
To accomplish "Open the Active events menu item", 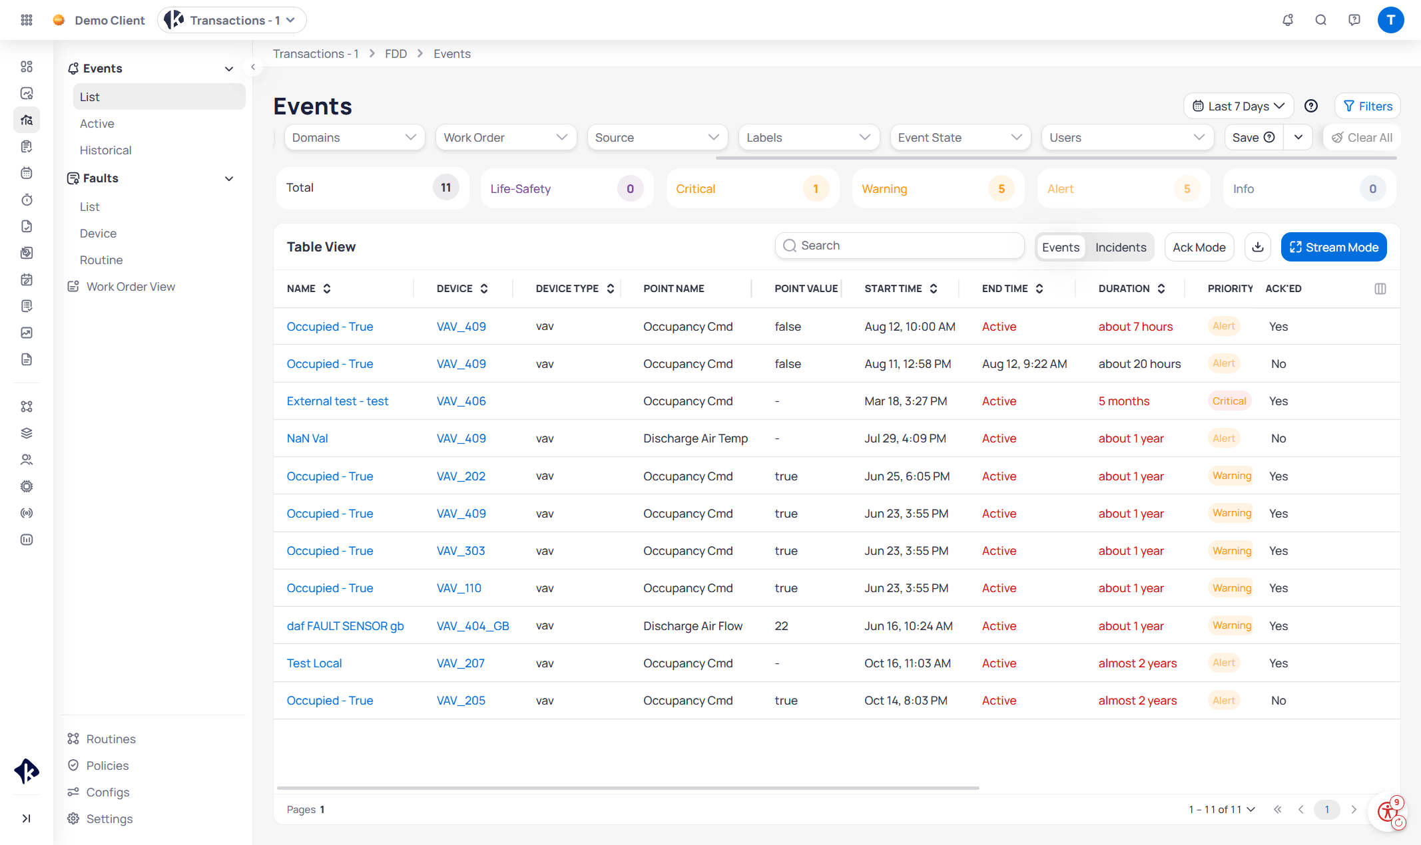I will point(97,124).
